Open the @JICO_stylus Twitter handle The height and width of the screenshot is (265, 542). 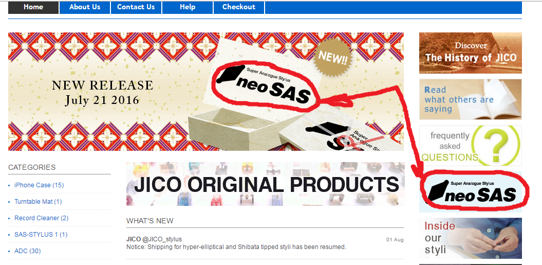pyautogui.click(x=162, y=239)
